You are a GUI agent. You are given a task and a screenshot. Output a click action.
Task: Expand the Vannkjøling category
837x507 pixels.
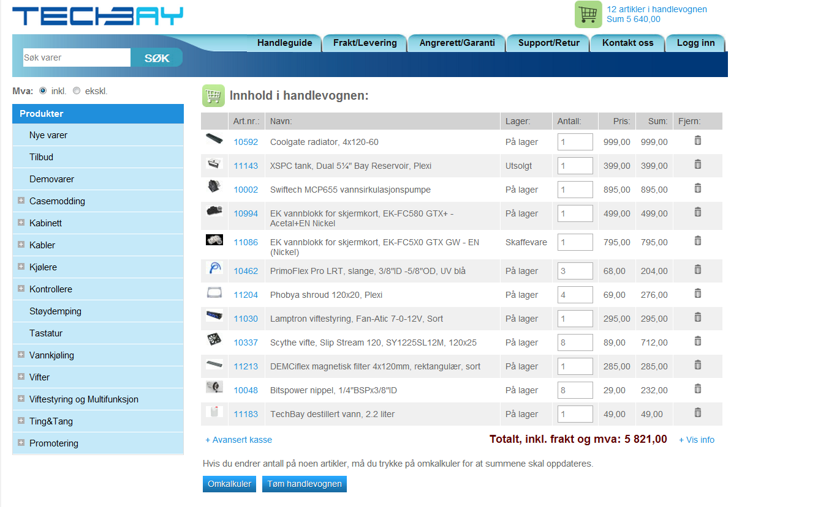point(21,355)
